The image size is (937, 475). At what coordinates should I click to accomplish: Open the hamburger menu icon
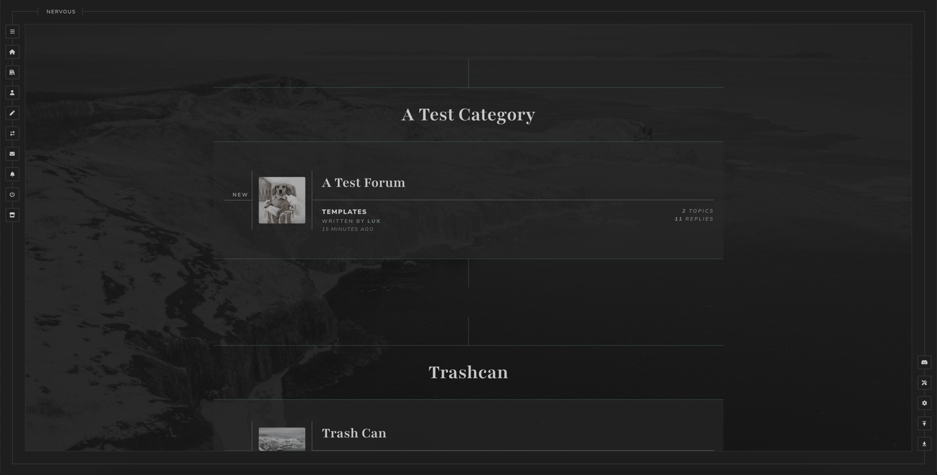click(12, 32)
